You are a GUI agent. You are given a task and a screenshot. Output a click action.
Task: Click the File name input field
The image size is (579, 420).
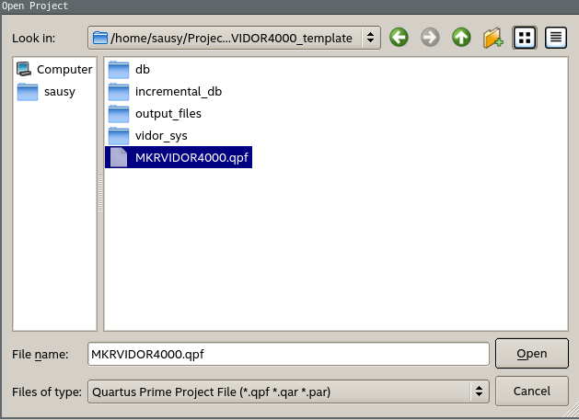[x=288, y=354]
